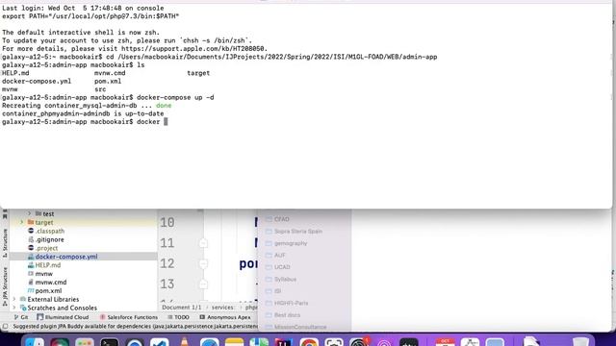Open Screenshot app from the Dock
This screenshot has height=346, width=616.
pos(334,342)
